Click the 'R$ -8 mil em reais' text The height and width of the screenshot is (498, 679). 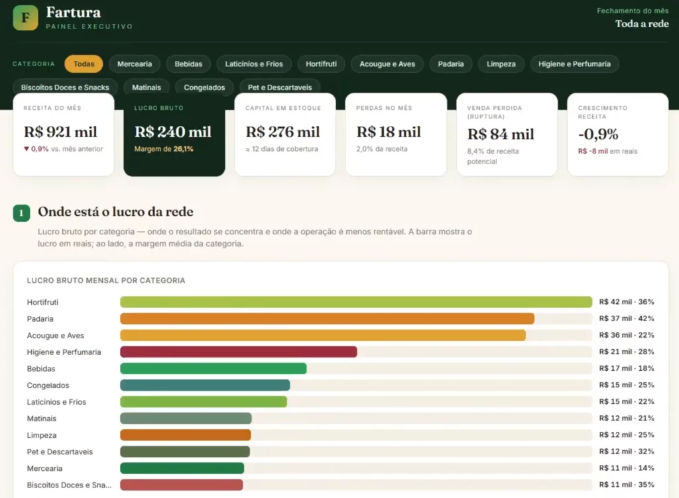click(x=607, y=151)
